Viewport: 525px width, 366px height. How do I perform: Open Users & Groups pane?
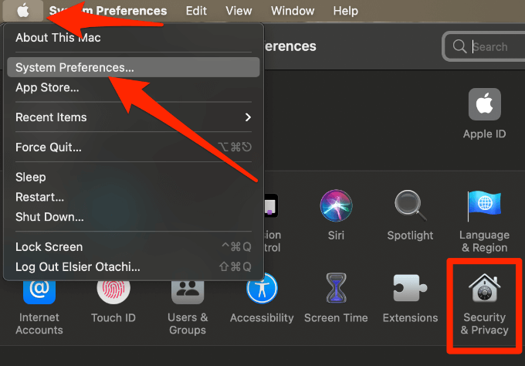(188, 304)
